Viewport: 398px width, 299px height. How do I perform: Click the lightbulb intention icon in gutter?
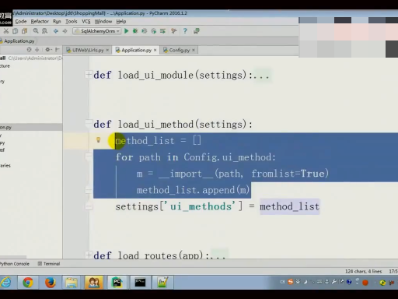coord(98,140)
